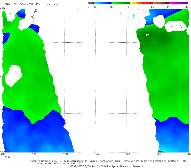
Task: Click the 34 label under the color bar
Action: tap(129, 7)
